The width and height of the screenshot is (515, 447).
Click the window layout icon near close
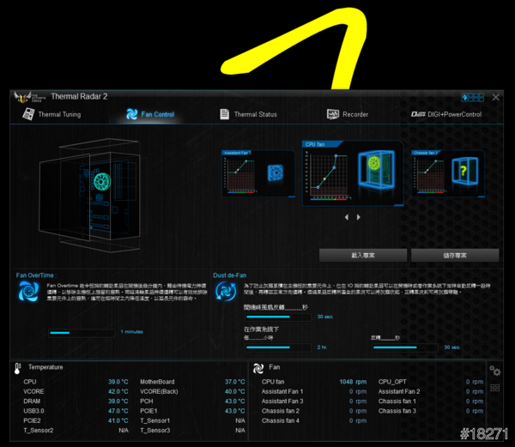[473, 98]
